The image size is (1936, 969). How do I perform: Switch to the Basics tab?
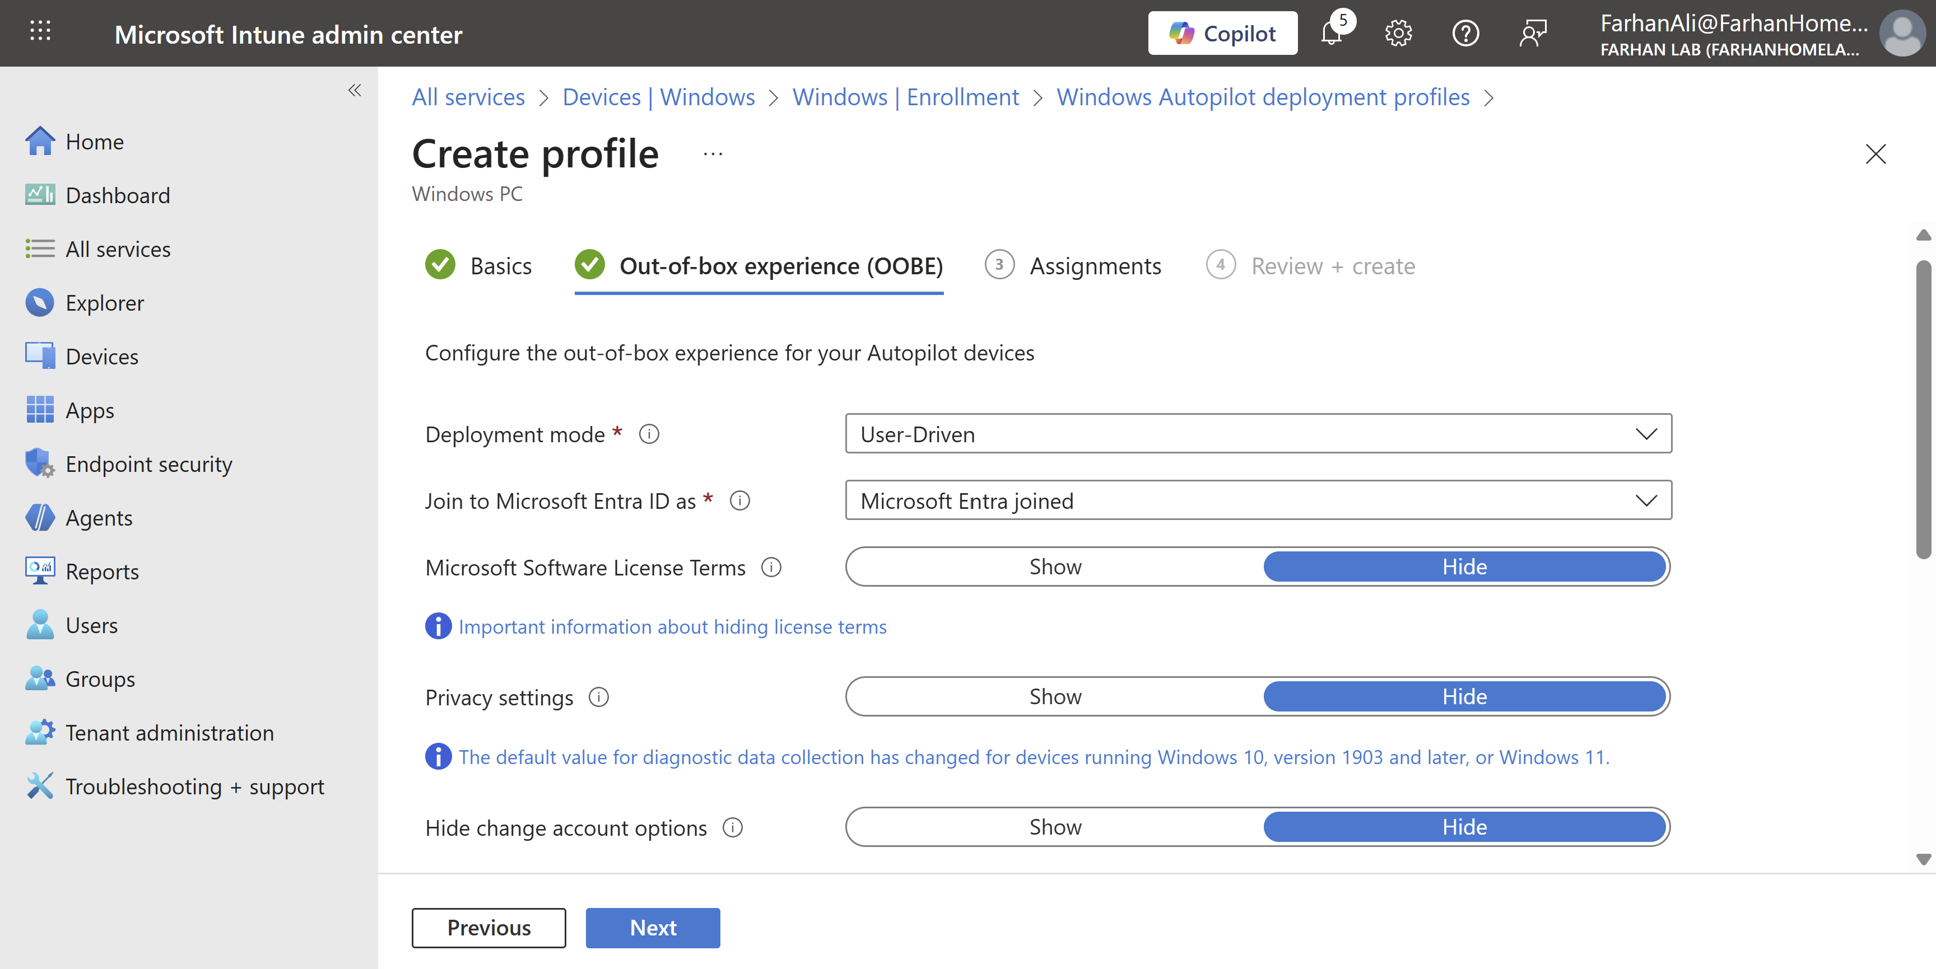pyautogui.click(x=500, y=266)
